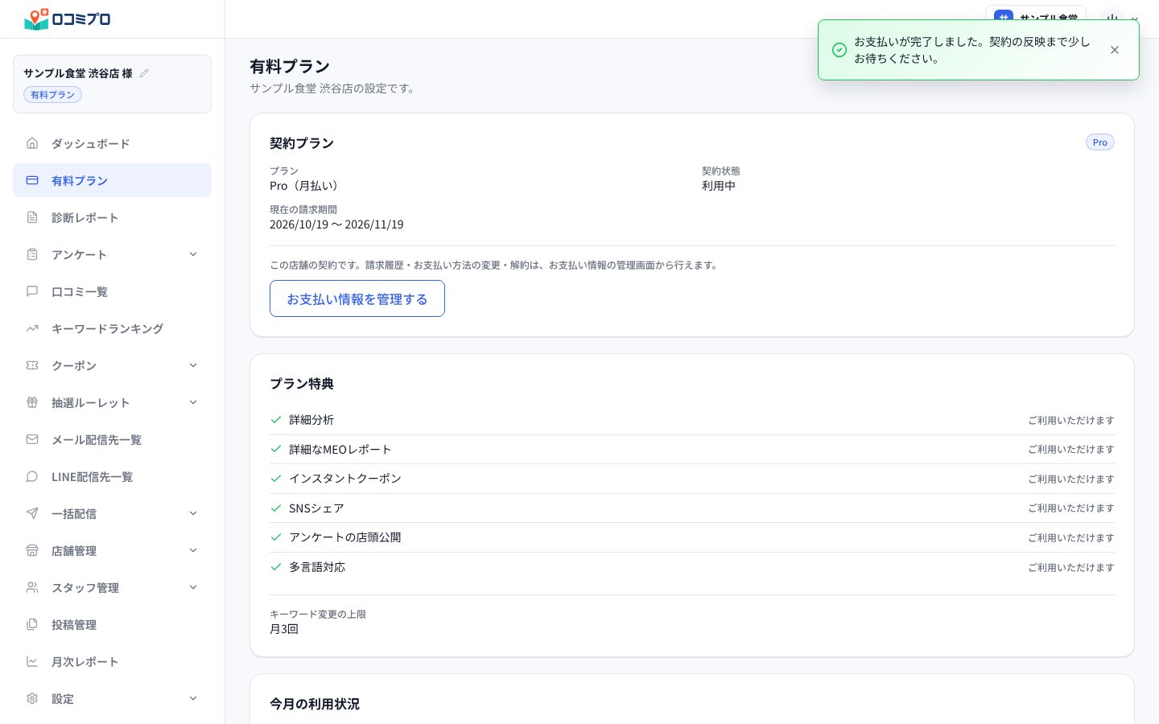Expand the クーポン submenu chevron
Screen dimensions: 1159x724
(x=193, y=365)
